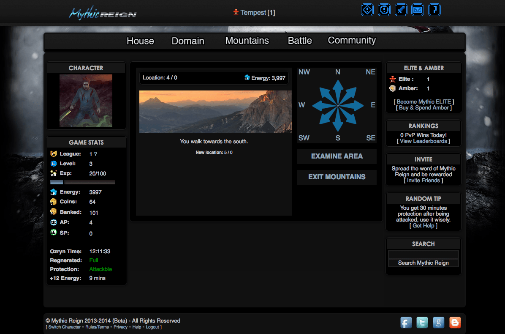Image resolution: width=505 pixels, height=334 pixels.
Task: Open the envelope messages icon
Action: [x=418, y=10]
